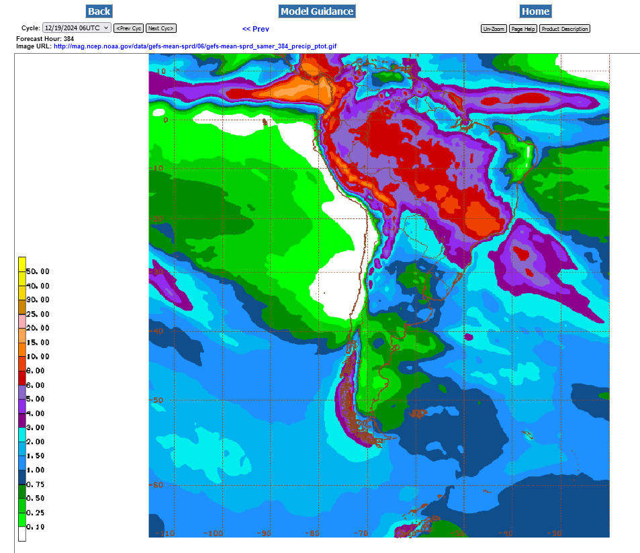
Task: Go to the Home page button
Action: 535,11
